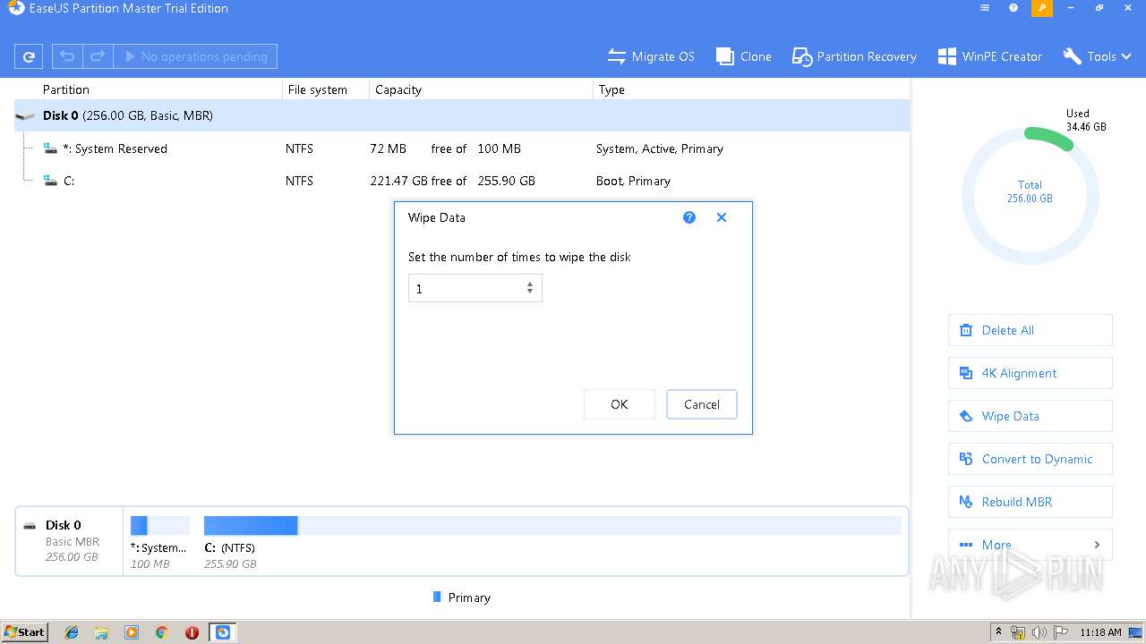Select the System Reserved partition row
Viewport: 1146px width, 644px height.
click(462, 148)
